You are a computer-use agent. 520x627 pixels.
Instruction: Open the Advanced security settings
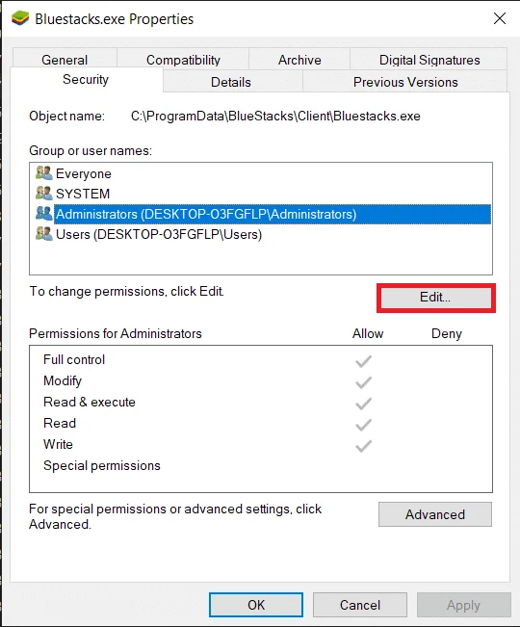(435, 514)
